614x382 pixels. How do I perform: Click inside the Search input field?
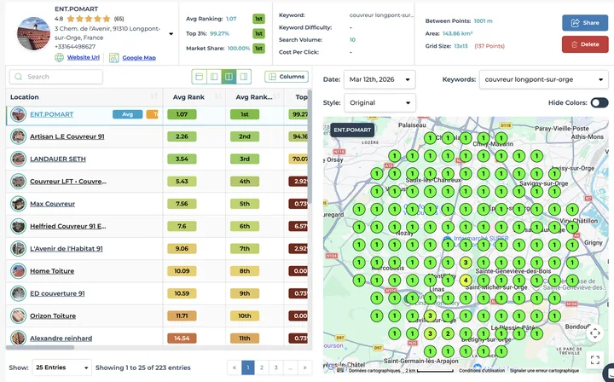click(x=56, y=77)
